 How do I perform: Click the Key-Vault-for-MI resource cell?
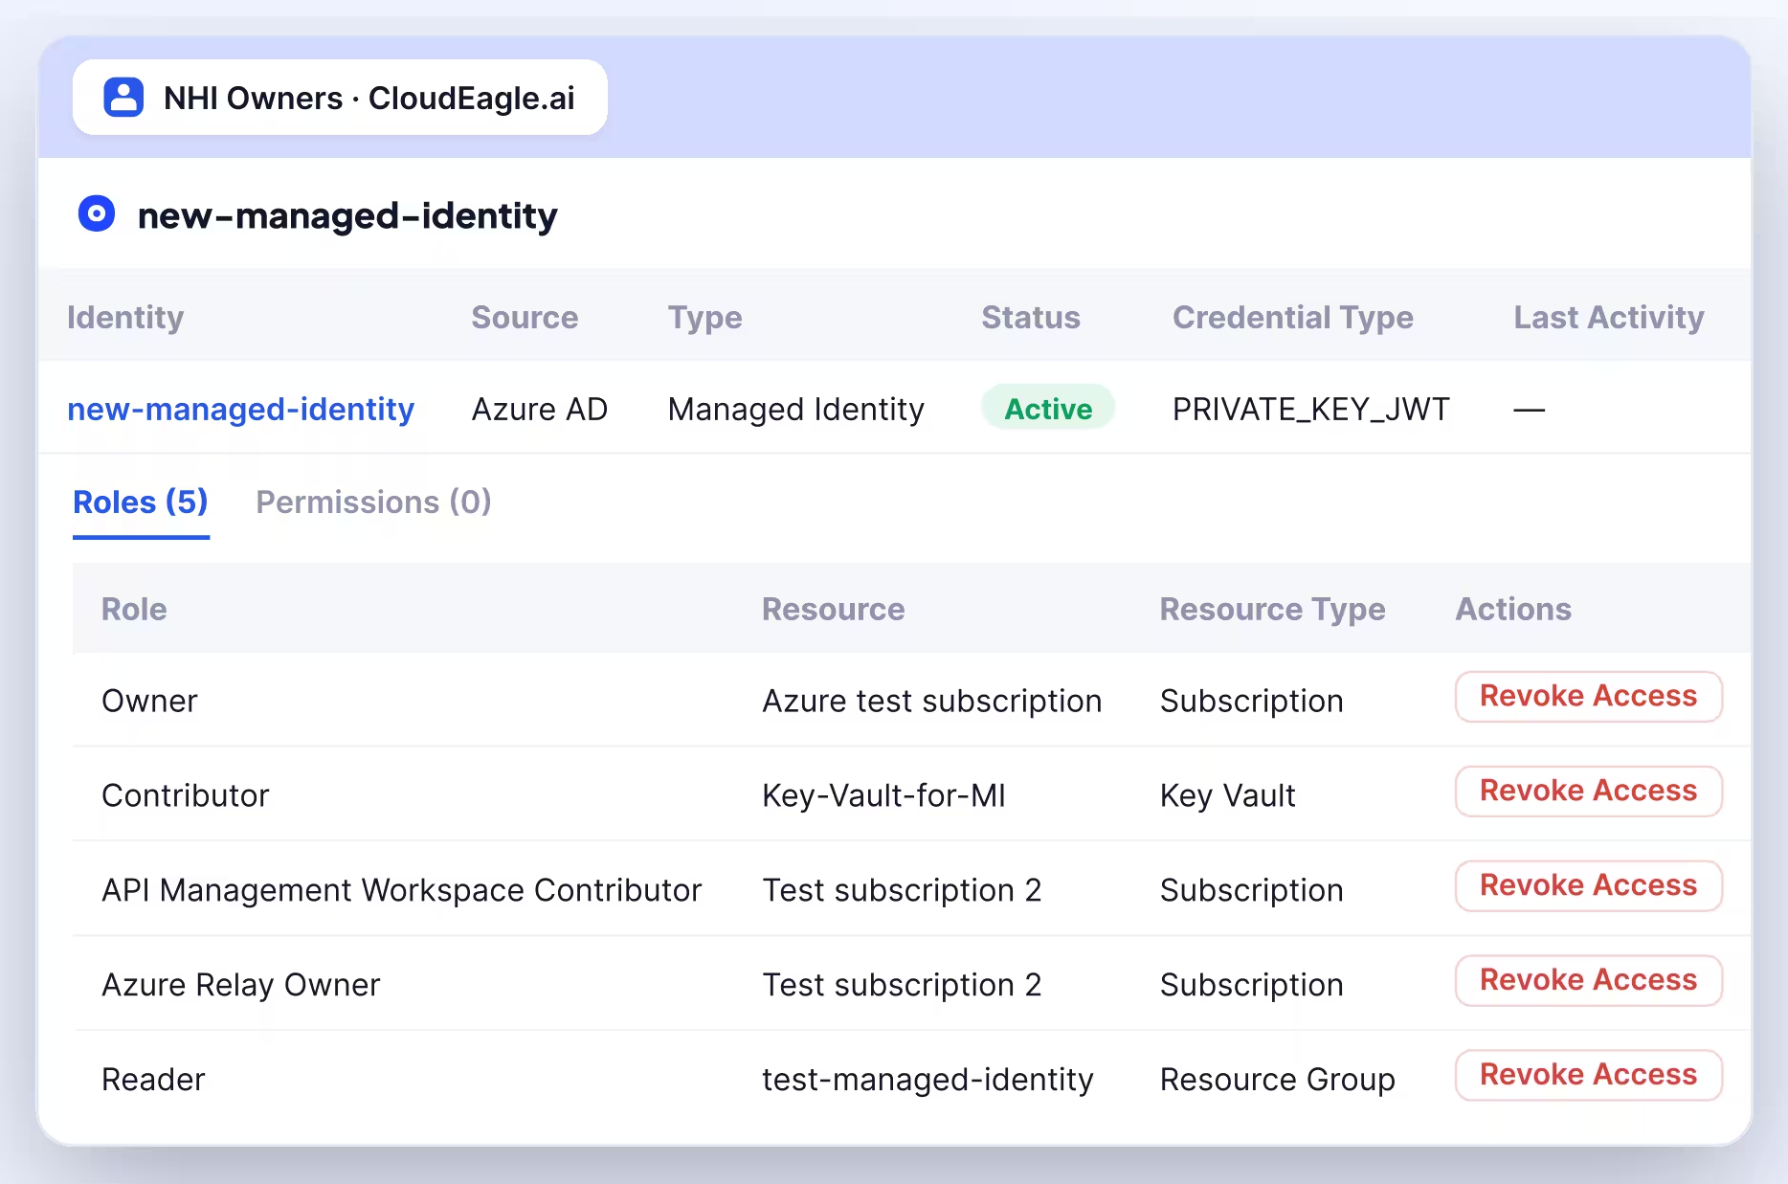click(x=883, y=795)
